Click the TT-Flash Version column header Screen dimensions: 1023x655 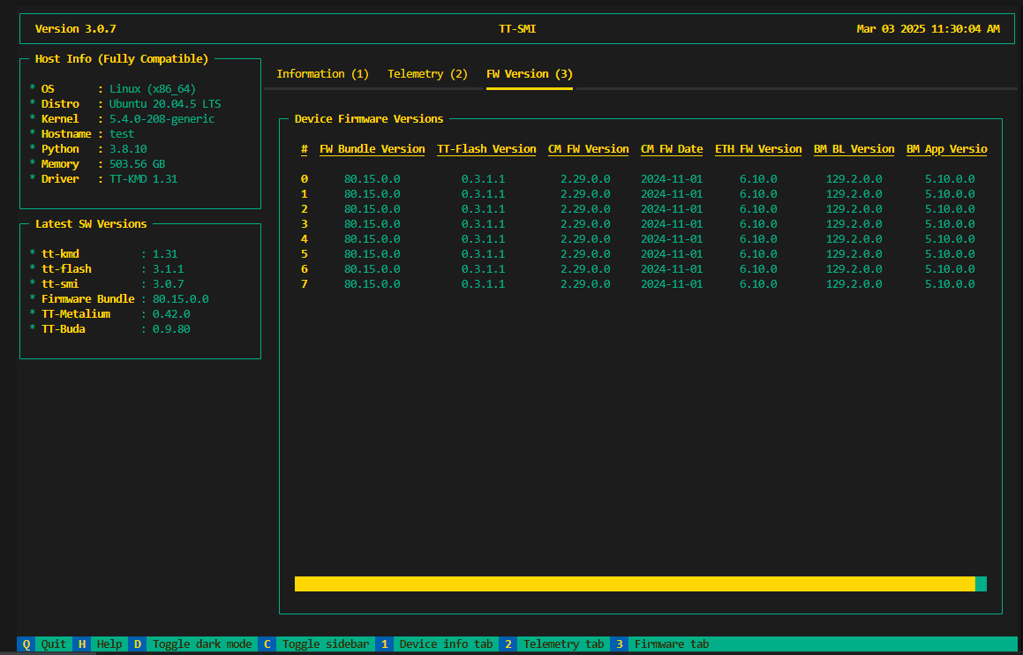coord(486,148)
